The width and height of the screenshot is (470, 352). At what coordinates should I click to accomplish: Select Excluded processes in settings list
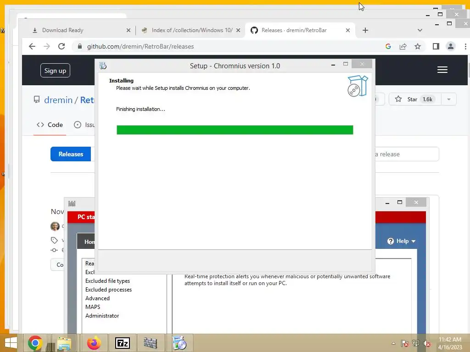pyautogui.click(x=108, y=290)
